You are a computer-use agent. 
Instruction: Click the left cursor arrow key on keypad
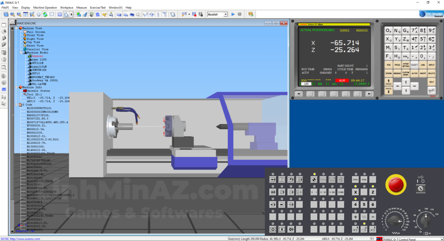[x=397, y=86]
